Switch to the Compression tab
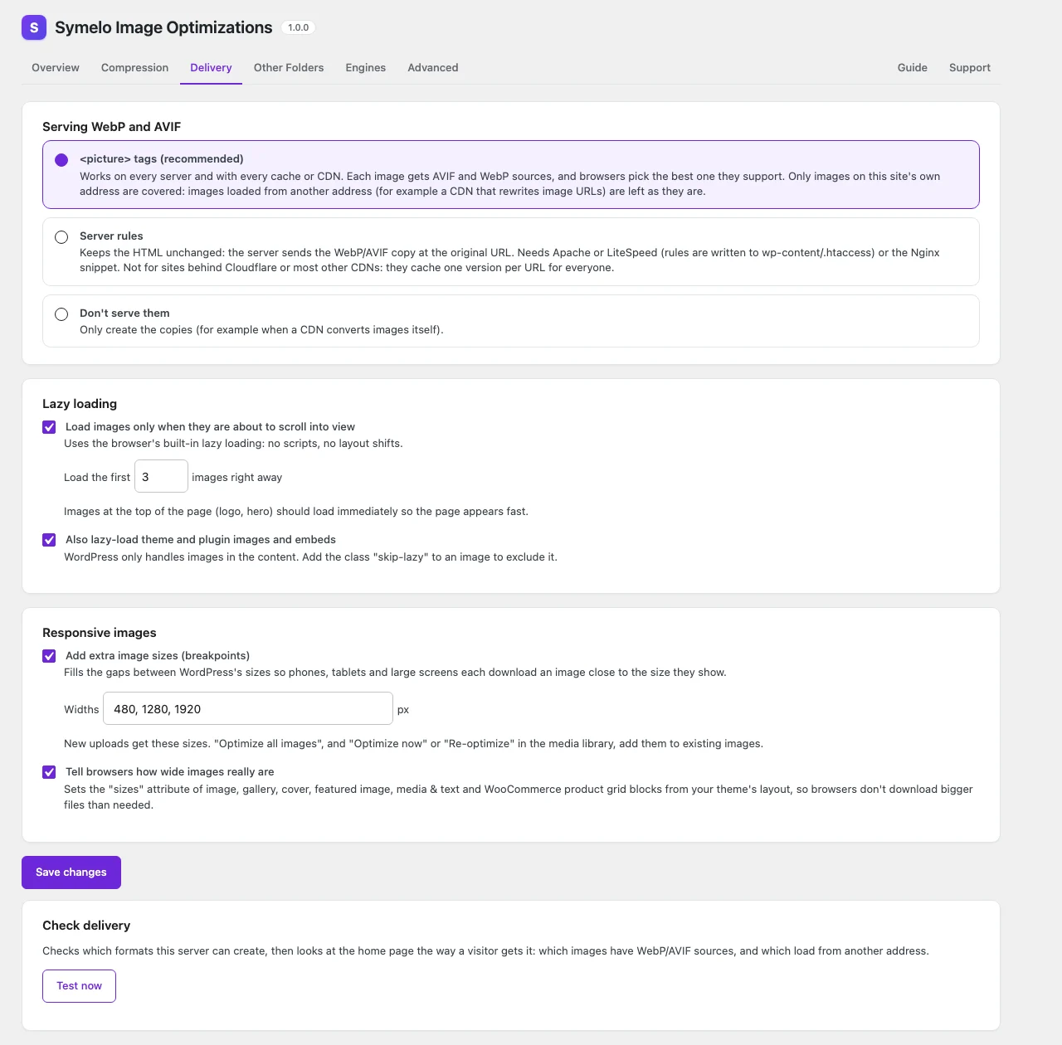 click(134, 68)
